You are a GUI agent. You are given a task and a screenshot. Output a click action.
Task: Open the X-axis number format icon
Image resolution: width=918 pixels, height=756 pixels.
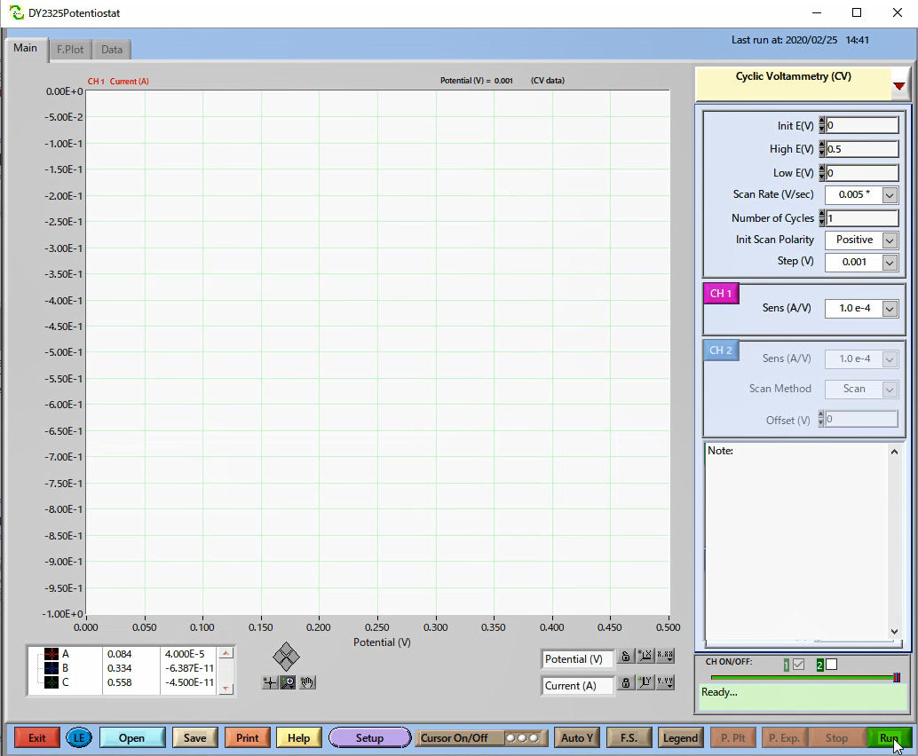point(665,657)
